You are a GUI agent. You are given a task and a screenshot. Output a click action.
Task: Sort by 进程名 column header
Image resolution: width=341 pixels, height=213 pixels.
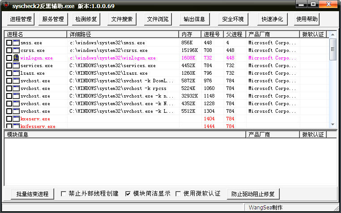pyautogui.click(x=35, y=34)
